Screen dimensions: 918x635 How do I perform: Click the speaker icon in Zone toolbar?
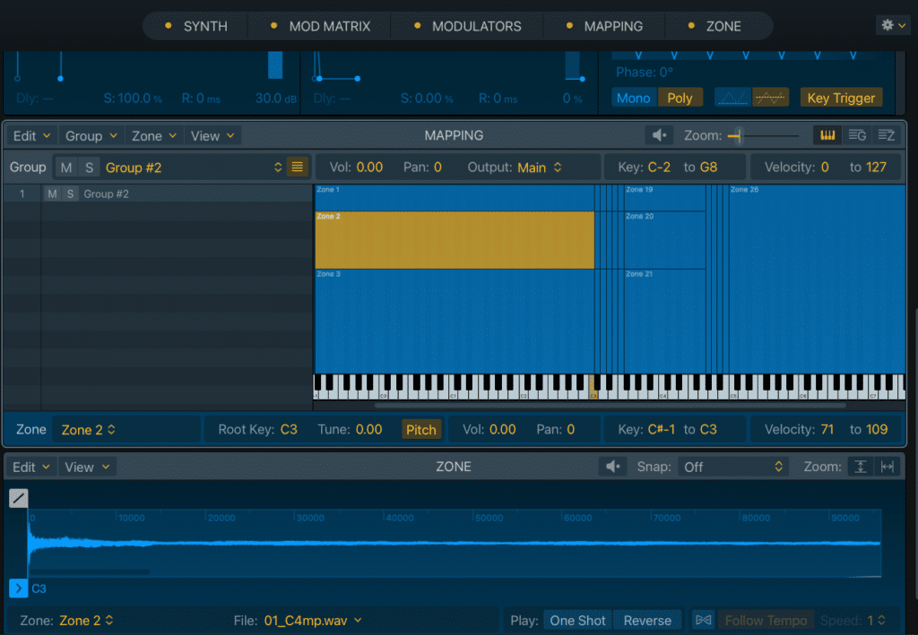(613, 466)
